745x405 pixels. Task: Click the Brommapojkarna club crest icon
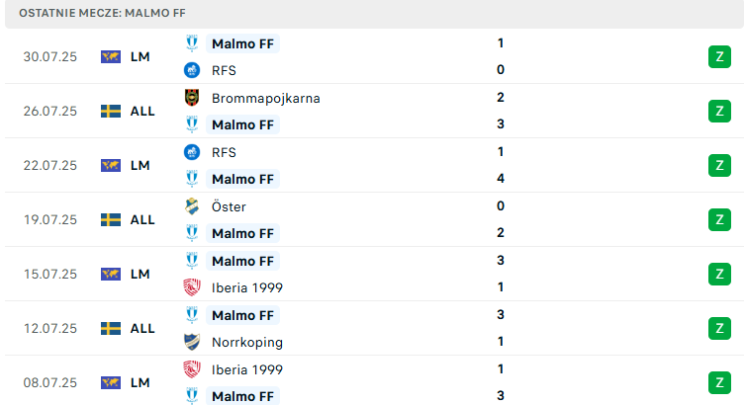(x=192, y=98)
